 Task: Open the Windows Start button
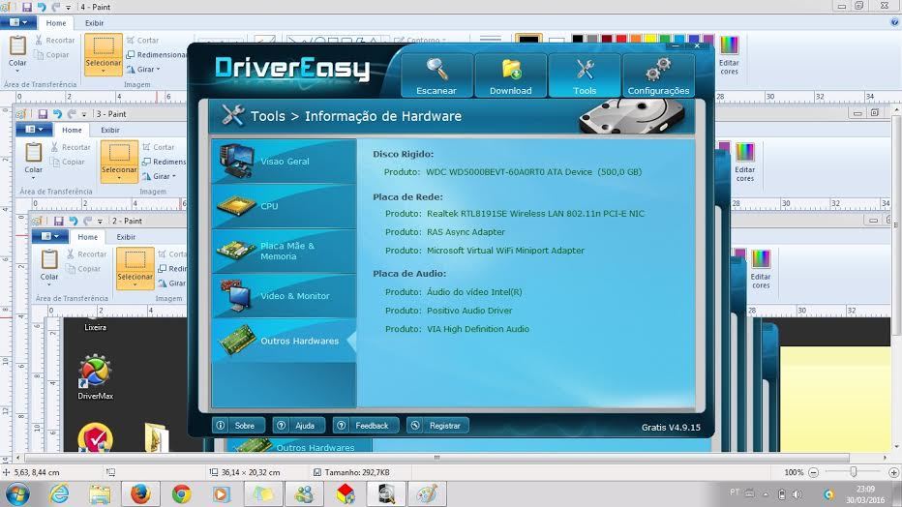click(17, 494)
